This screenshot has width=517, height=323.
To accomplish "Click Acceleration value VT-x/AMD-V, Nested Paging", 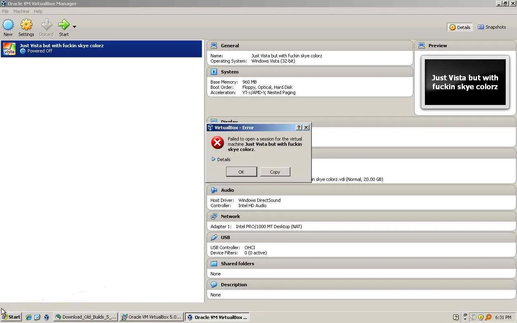I will (x=269, y=92).
